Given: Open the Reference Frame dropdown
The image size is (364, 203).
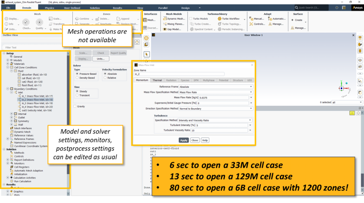Looking at the screenshot, I should 216,87.
